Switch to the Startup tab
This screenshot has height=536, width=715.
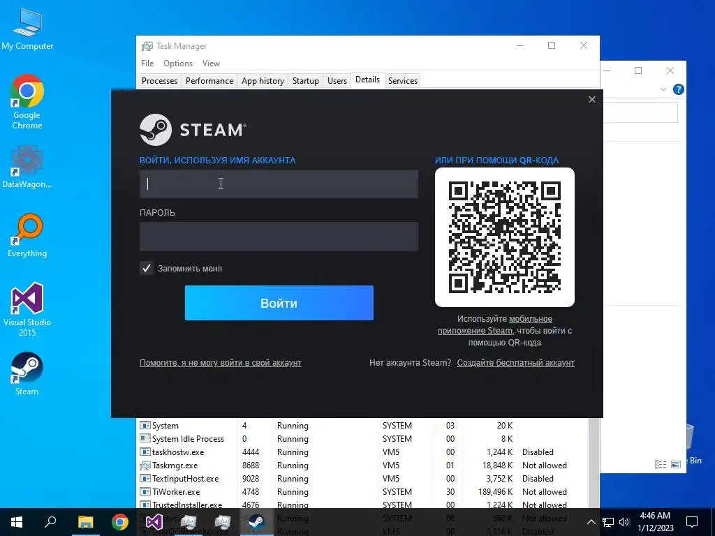(306, 81)
